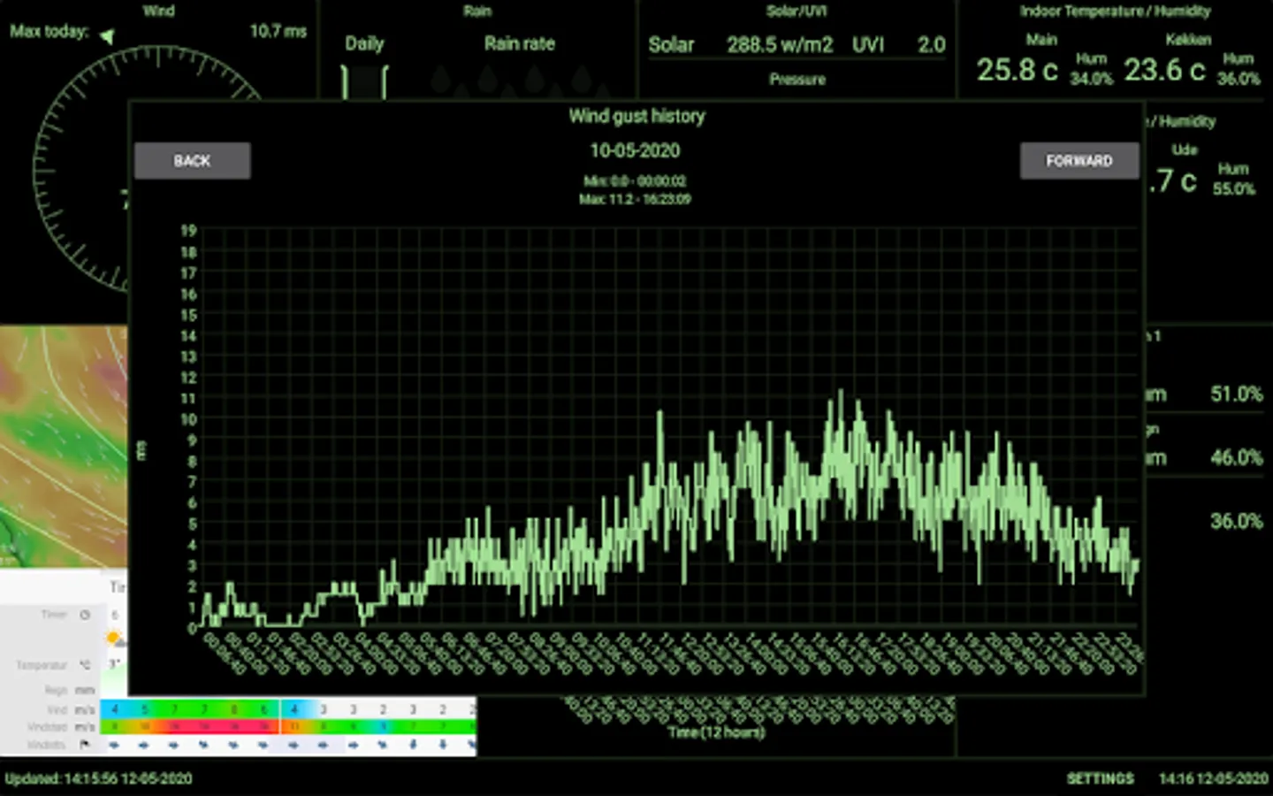Open SETTINGS in the bottom bar

tap(1100, 778)
